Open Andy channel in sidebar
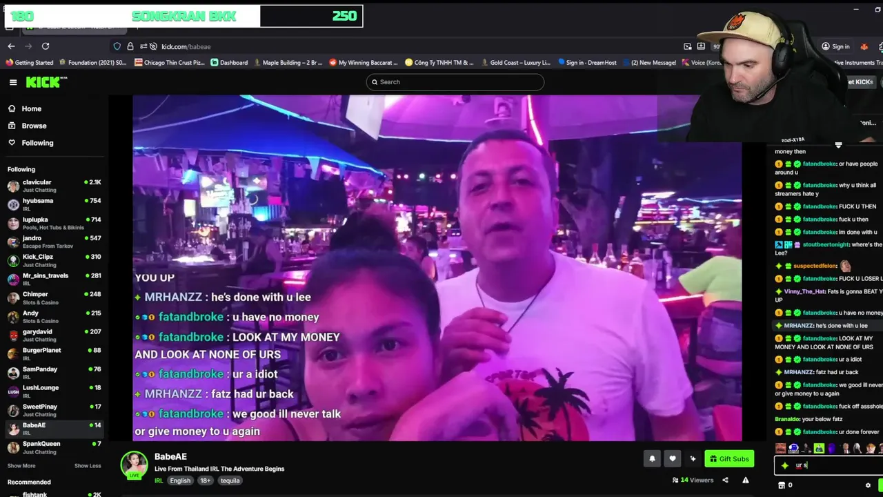The image size is (883, 497). (54, 316)
